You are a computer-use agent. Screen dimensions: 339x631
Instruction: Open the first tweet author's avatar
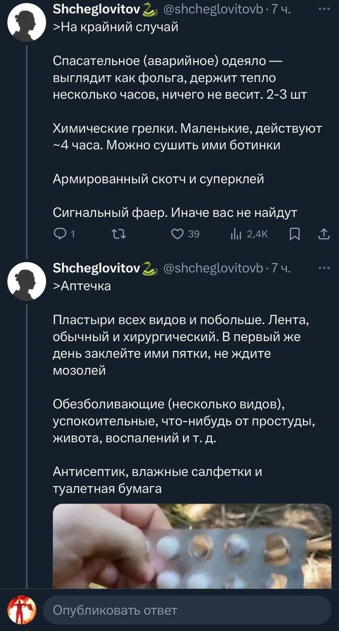tap(27, 22)
